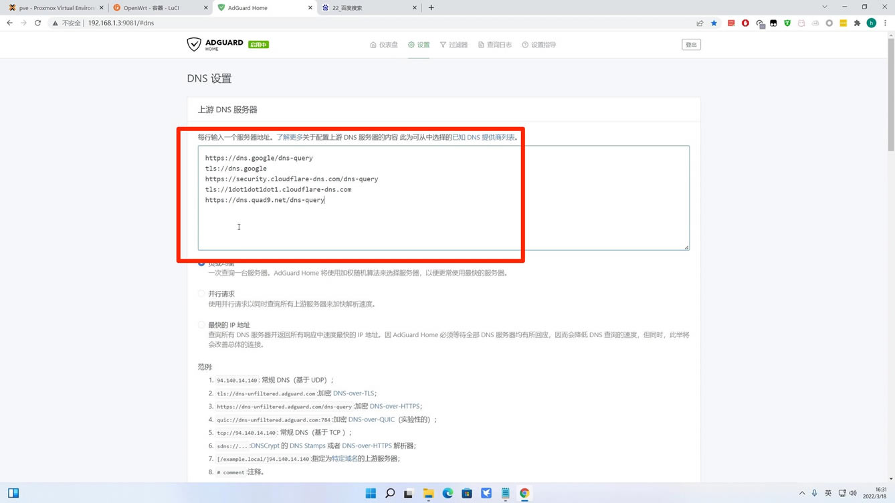The width and height of the screenshot is (895, 503).
Task: Reload the current page
Action: point(38,23)
